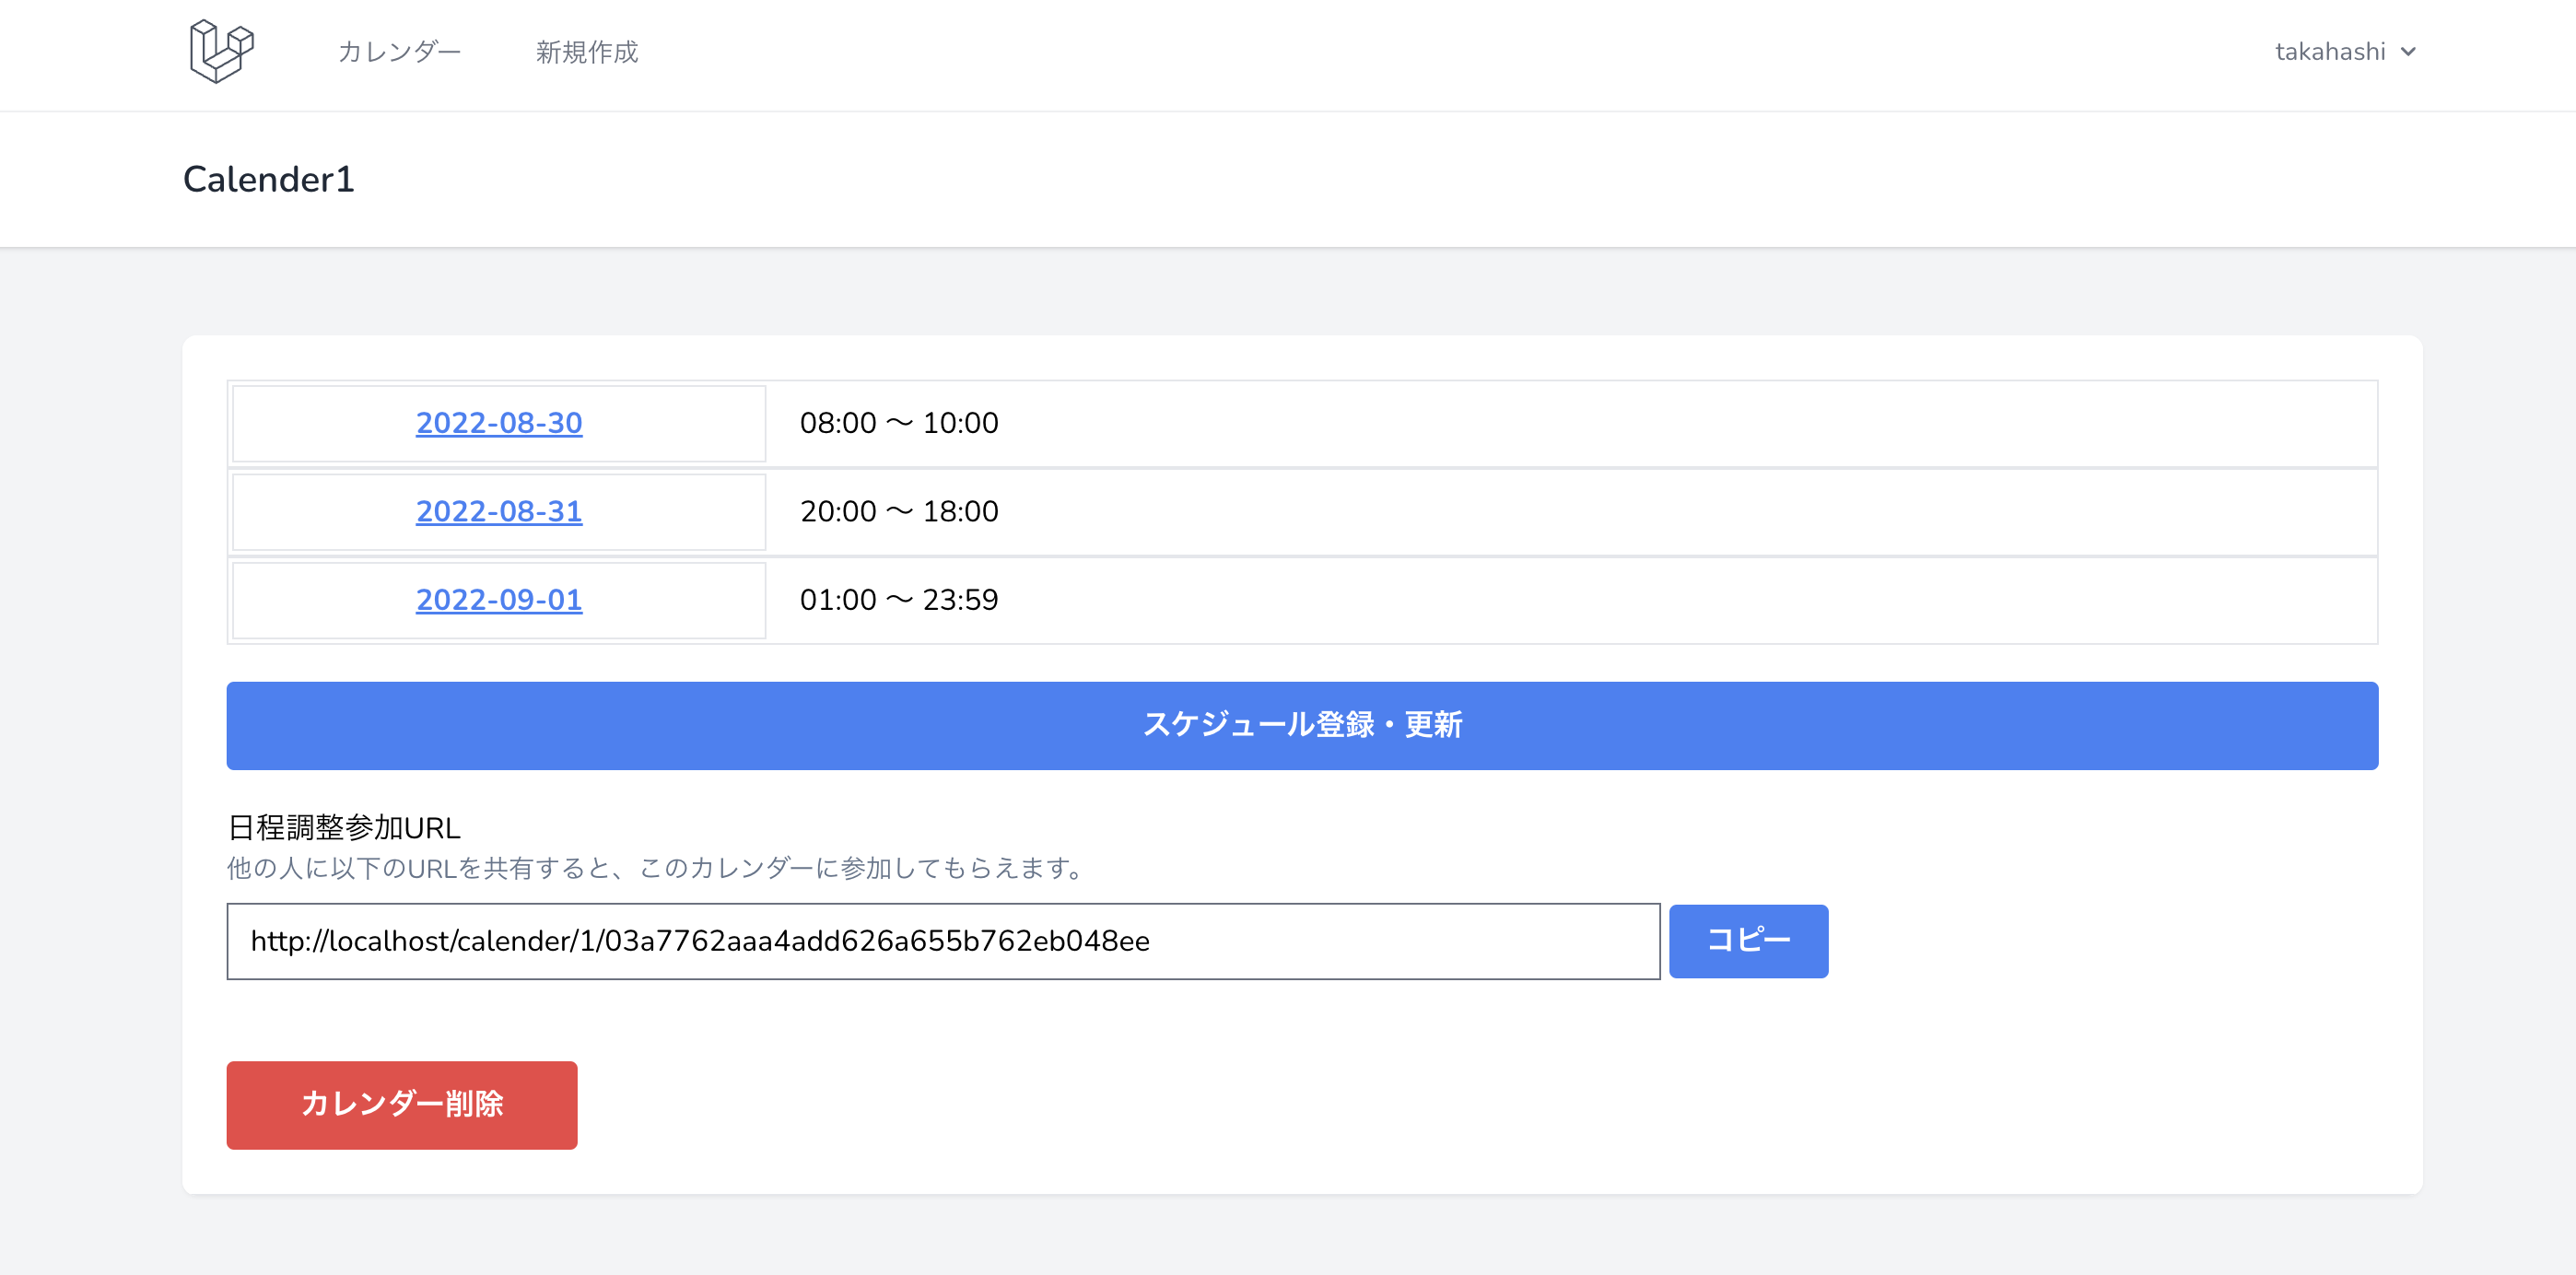
Task: Open the 2022-08-30 date link
Action: pyautogui.click(x=498, y=423)
